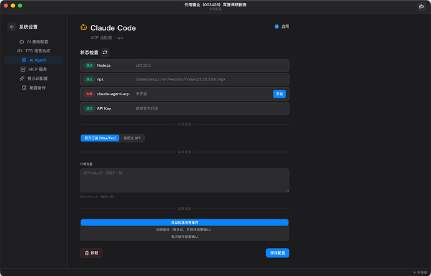Viewport: 431px width, 276px height.
Task: Click the Claude Code robot logo
Action: pyautogui.click(x=84, y=27)
